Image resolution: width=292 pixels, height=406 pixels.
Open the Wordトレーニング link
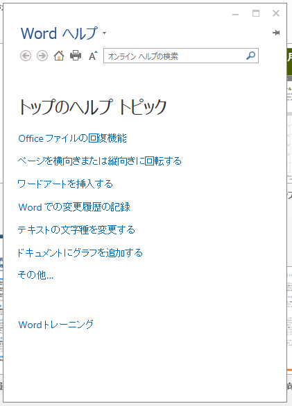click(x=55, y=325)
